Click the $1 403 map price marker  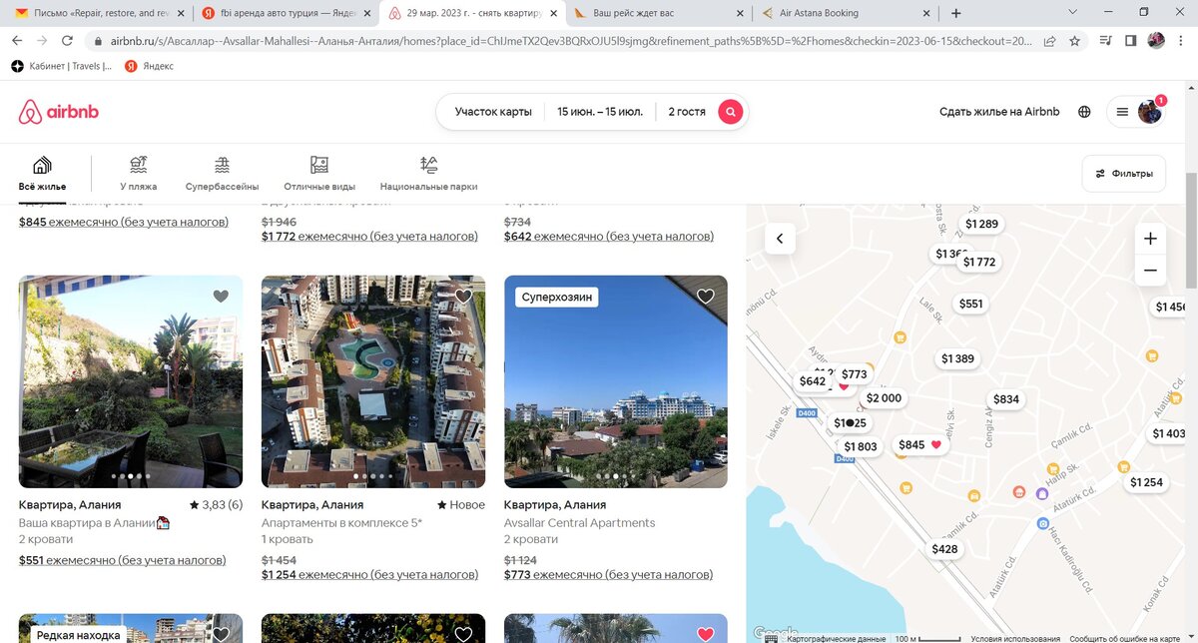[1168, 433]
